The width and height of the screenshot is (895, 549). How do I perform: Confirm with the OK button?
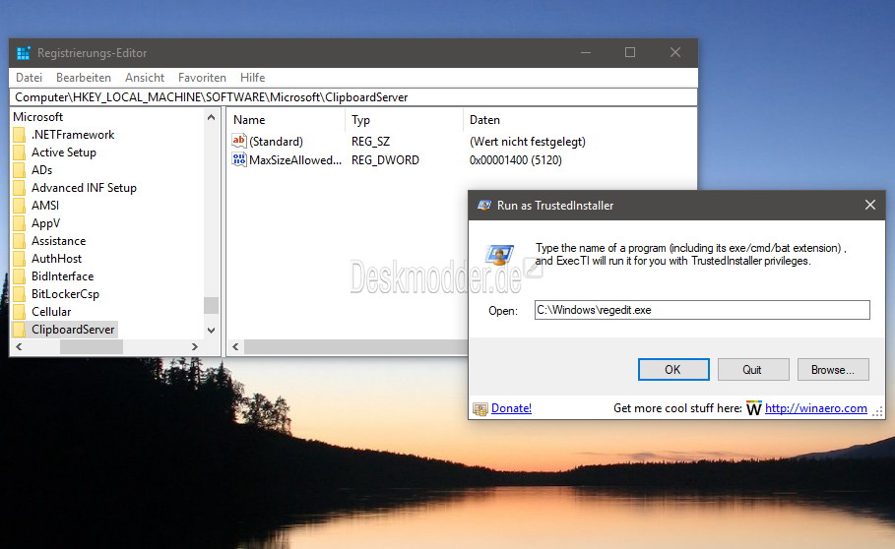pos(673,369)
